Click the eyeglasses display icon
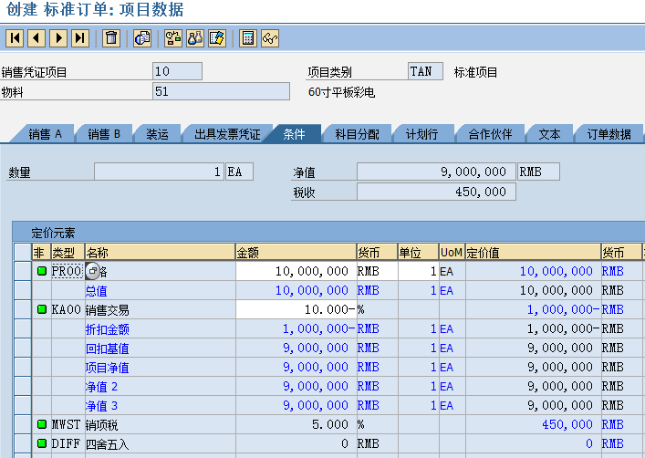This screenshot has width=645, height=458. [270, 38]
